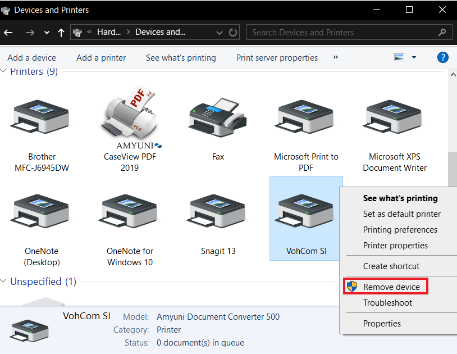This screenshot has width=457, height=354.
Task: Select the Microsoft XPS Document Writer icon
Action: point(392,117)
